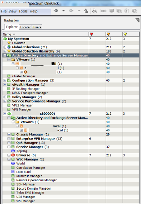This screenshot has height=204, width=141.
Task: Select IP Routing Manager
Action: pyautogui.click(x=26, y=89)
